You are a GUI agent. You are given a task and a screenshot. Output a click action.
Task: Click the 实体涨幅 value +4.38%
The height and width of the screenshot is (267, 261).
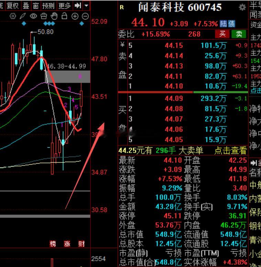[235, 262]
